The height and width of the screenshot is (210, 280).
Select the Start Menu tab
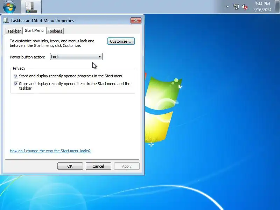pyautogui.click(x=34, y=30)
